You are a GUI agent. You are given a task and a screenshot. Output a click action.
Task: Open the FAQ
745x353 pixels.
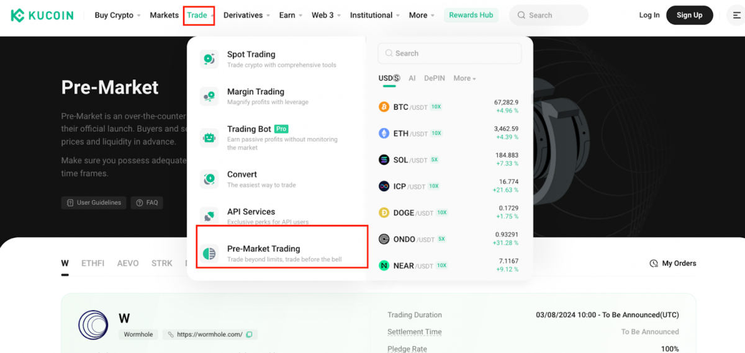pyautogui.click(x=147, y=203)
